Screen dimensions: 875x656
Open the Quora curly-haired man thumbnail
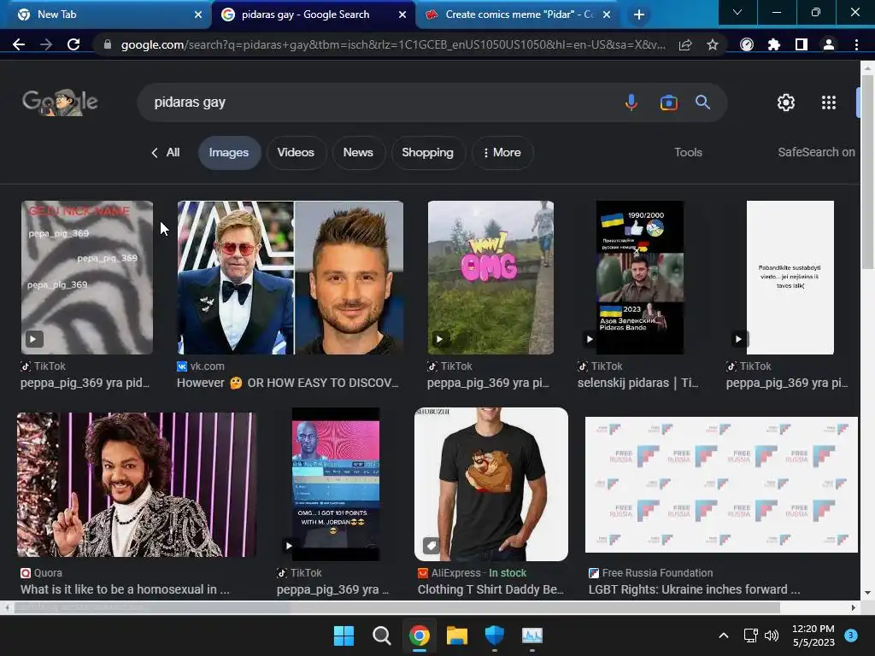tap(137, 485)
